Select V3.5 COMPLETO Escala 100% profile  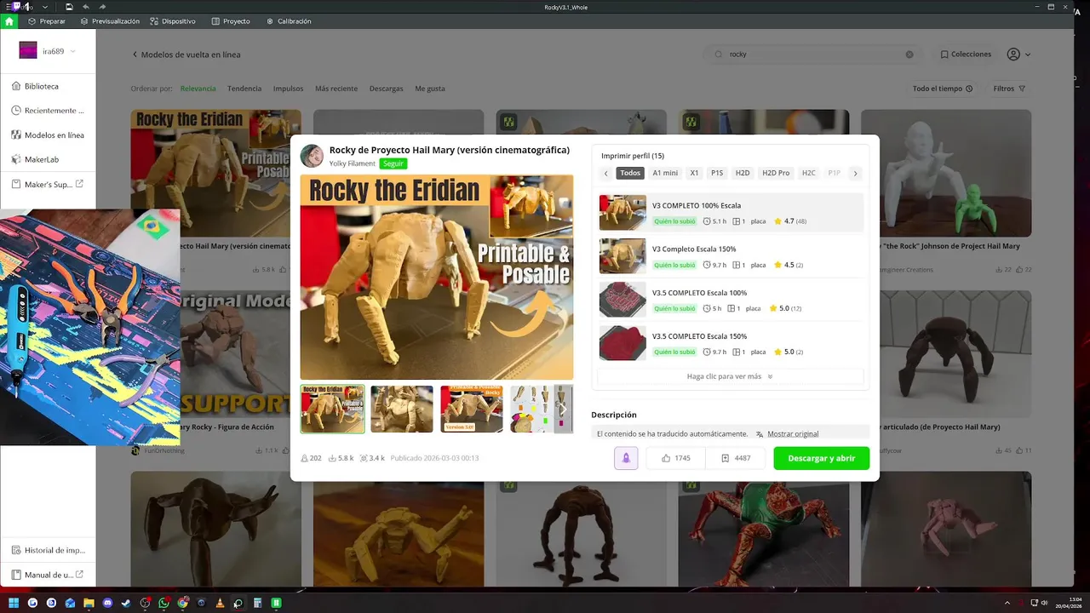coord(731,300)
